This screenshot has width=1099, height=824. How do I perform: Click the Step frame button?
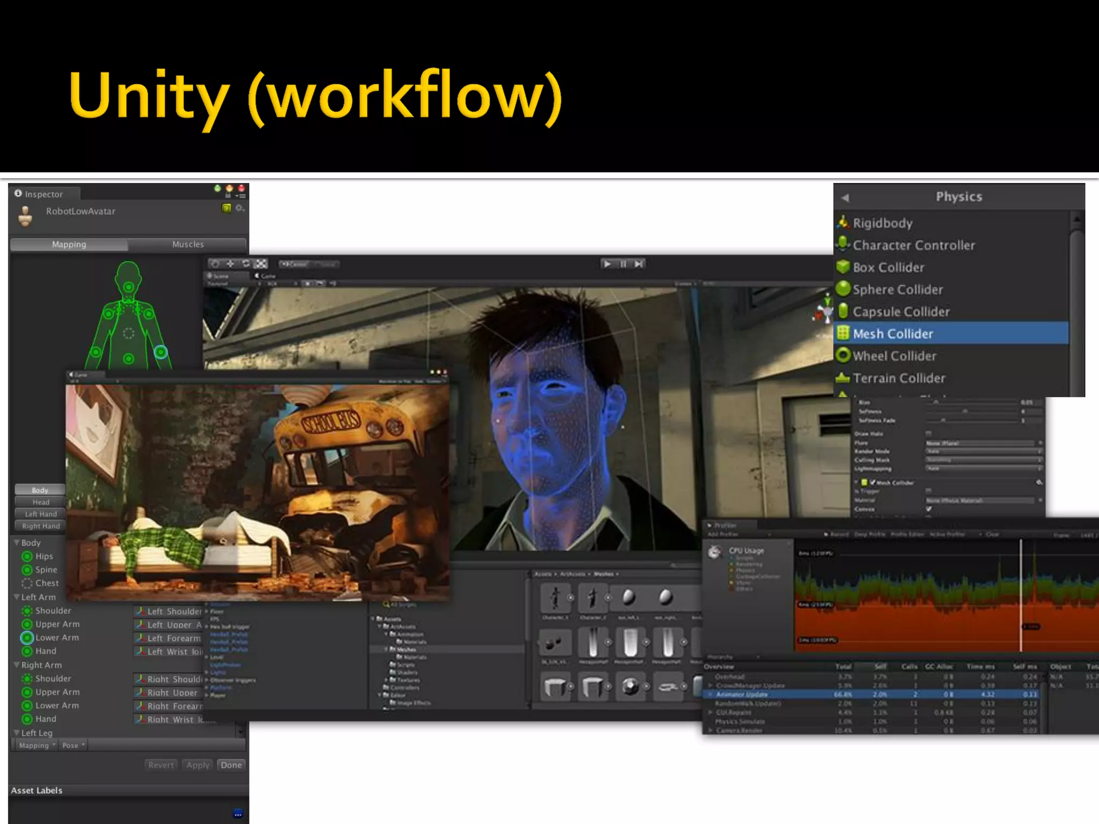638,264
